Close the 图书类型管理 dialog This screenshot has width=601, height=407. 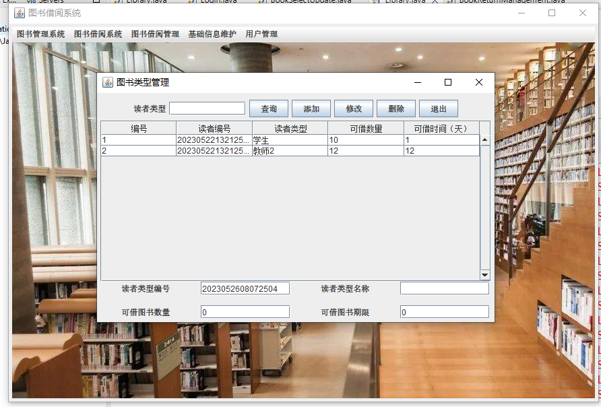[479, 82]
